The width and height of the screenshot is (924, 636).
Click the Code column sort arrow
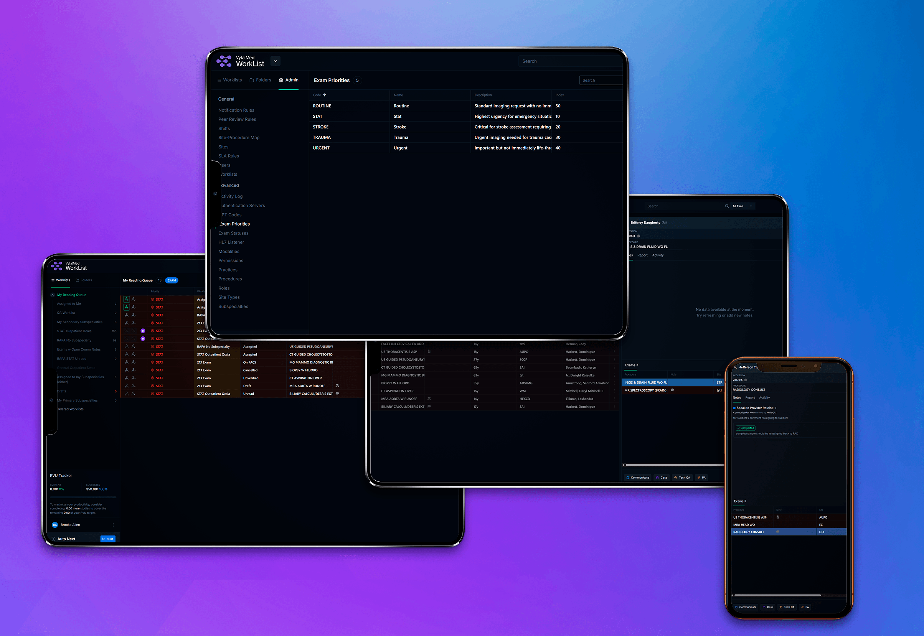coord(325,95)
